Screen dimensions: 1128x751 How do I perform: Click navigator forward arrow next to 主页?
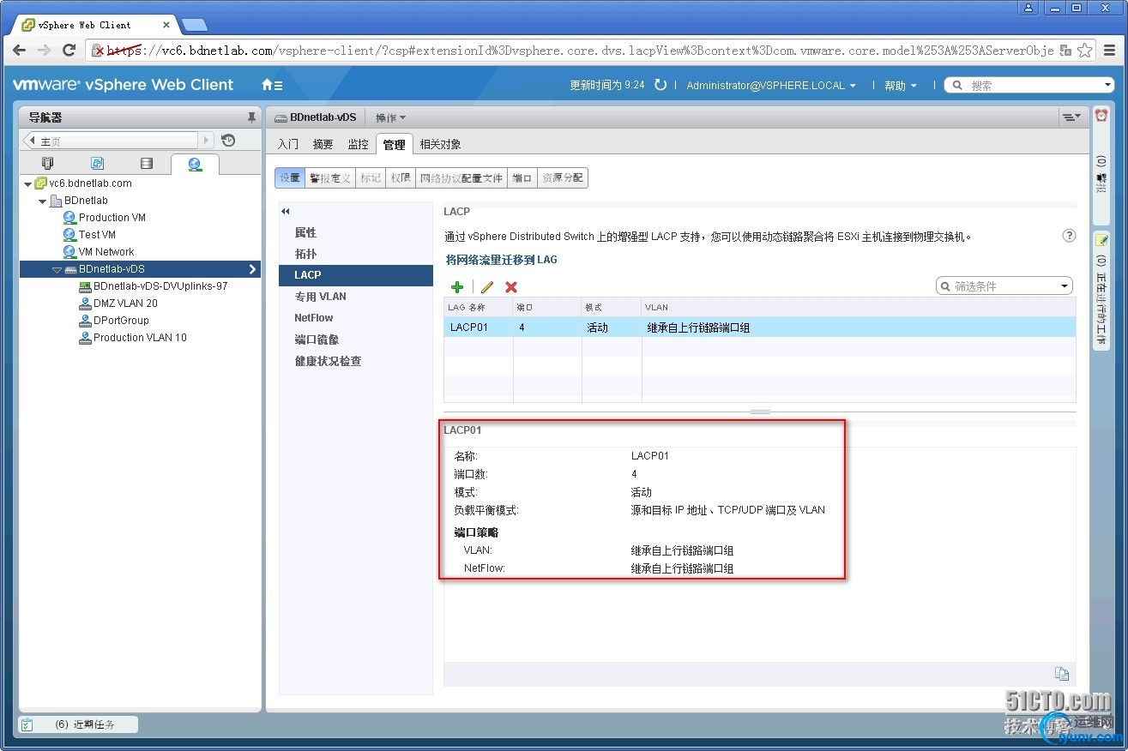click(x=206, y=141)
